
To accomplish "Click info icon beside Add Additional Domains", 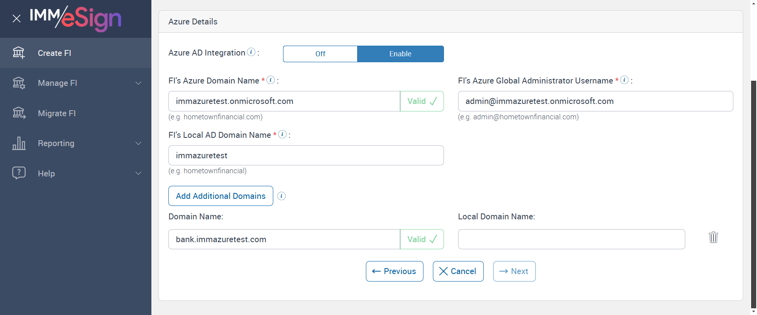I will coord(282,196).
